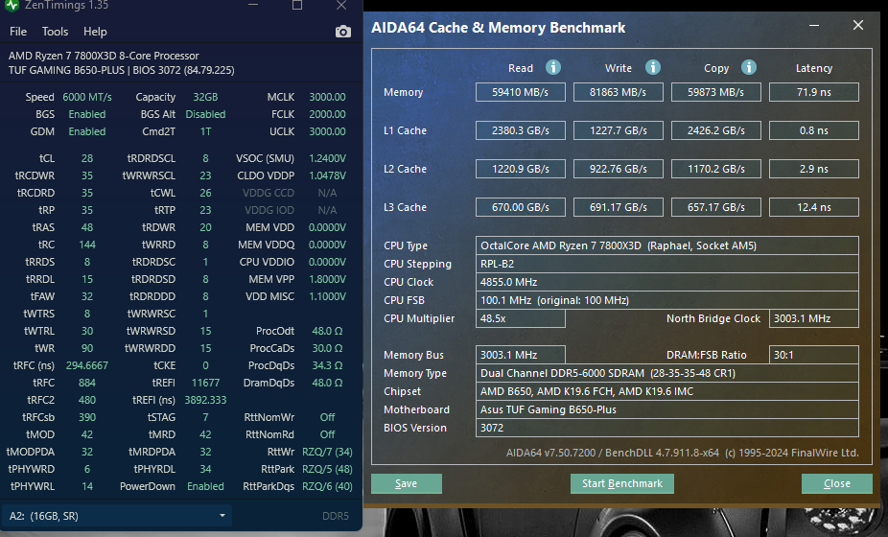The image size is (888, 537).
Task: Click the CLDO VDDP value 1.0478V
Action: pos(327,175)
